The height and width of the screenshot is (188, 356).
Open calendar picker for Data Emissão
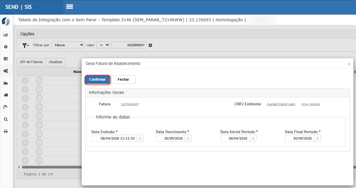click(x=140, y=138)
